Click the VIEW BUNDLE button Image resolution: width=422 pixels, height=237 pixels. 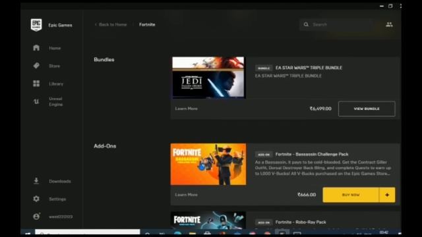click(367, 109)
